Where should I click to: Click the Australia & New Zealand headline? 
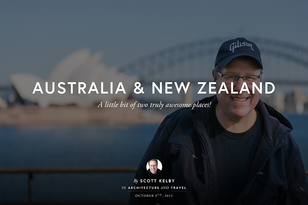point(154,88)
